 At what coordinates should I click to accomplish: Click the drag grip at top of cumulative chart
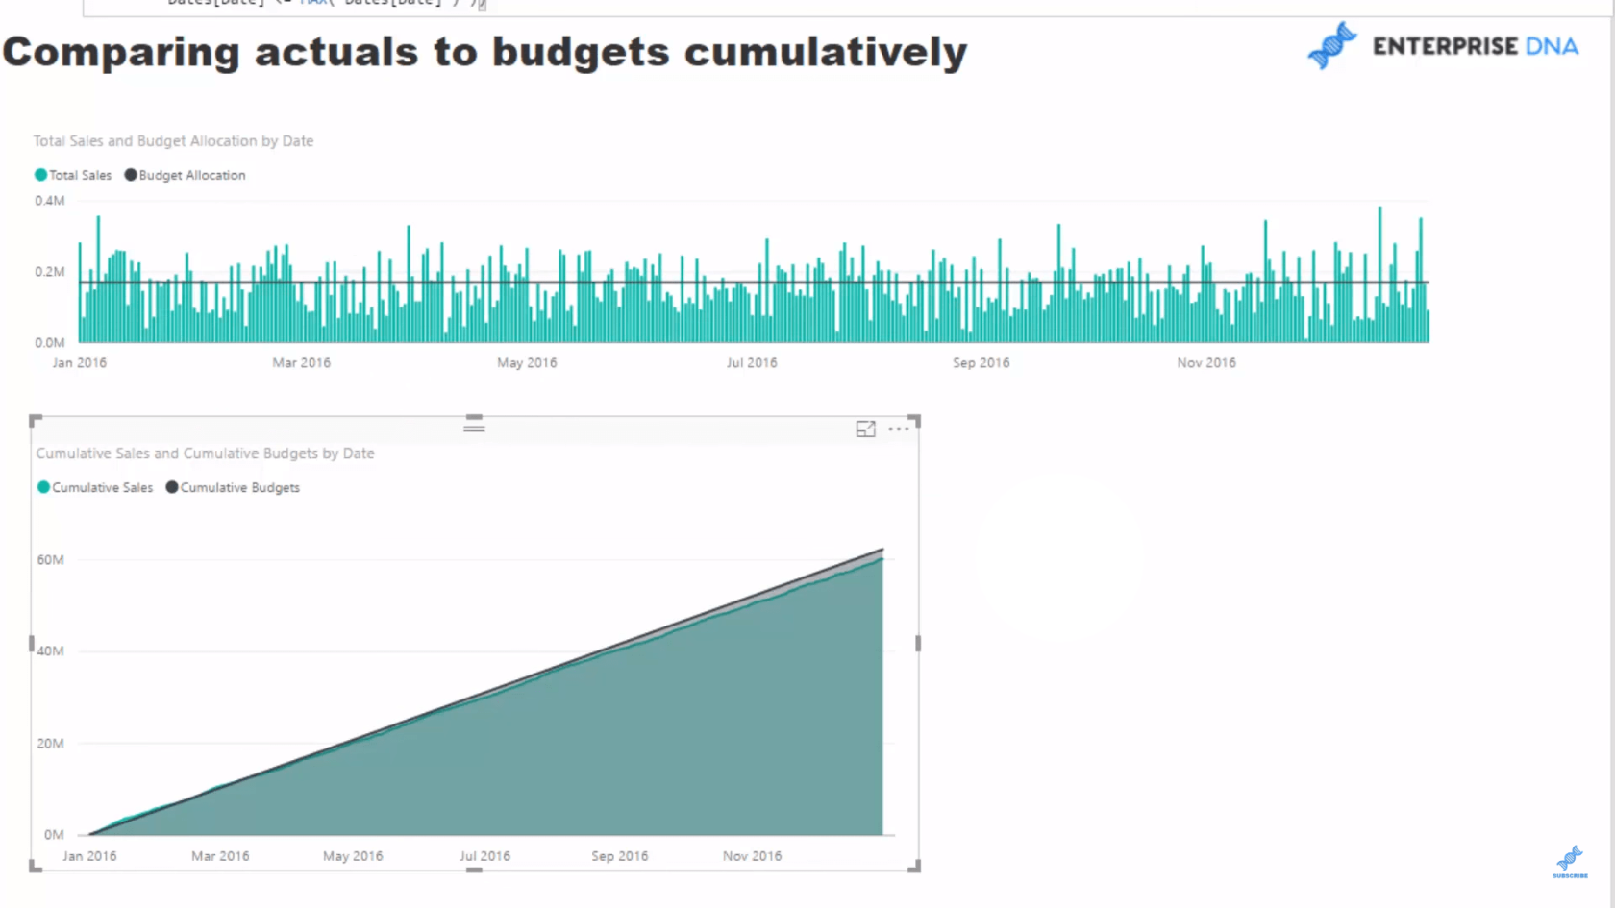pos(474,426)
